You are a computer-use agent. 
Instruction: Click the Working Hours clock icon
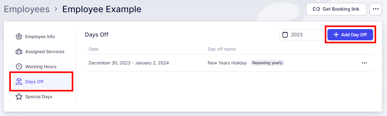(x=19, y=67)
